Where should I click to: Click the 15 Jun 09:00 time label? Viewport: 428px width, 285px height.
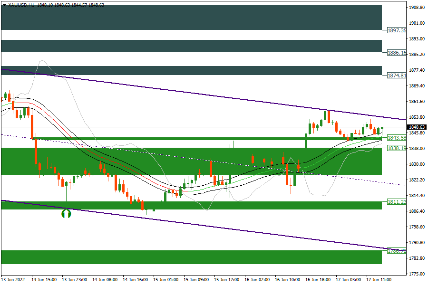[195, 280]
